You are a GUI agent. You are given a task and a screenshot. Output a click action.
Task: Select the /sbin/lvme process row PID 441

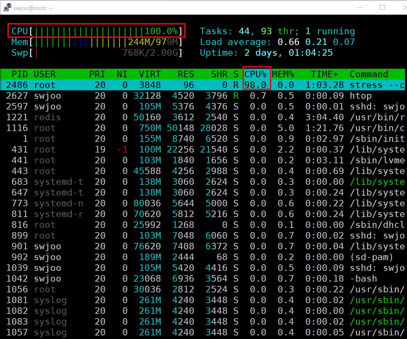(203, 160)
